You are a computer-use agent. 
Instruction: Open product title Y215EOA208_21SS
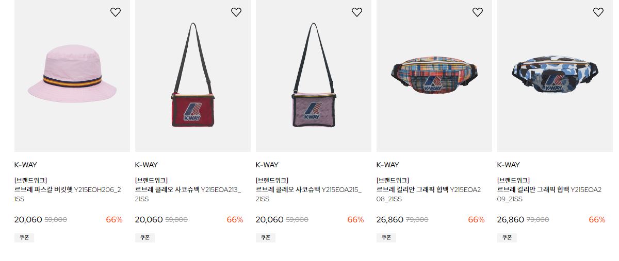tap(429, 194)
